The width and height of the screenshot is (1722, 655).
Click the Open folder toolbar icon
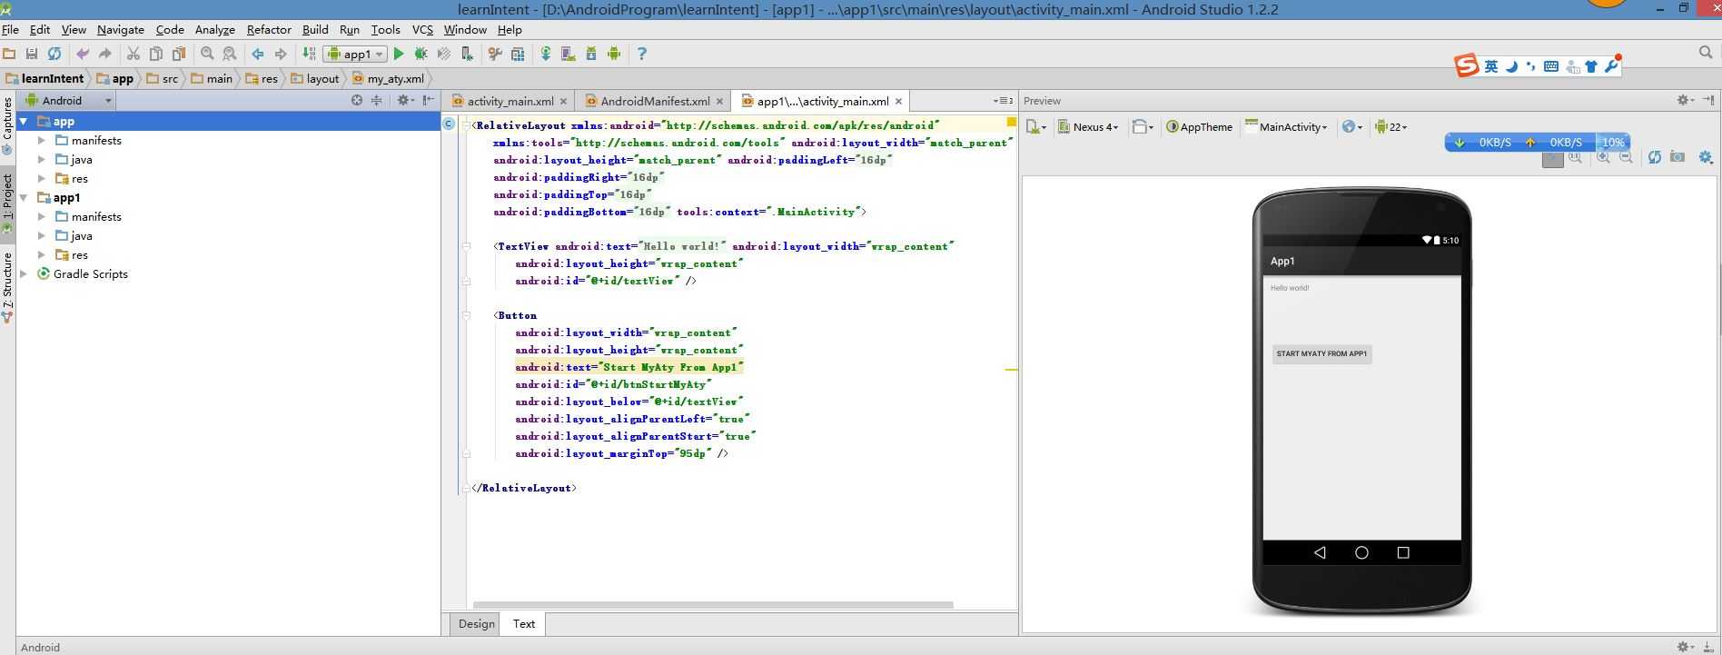point(9,55)
